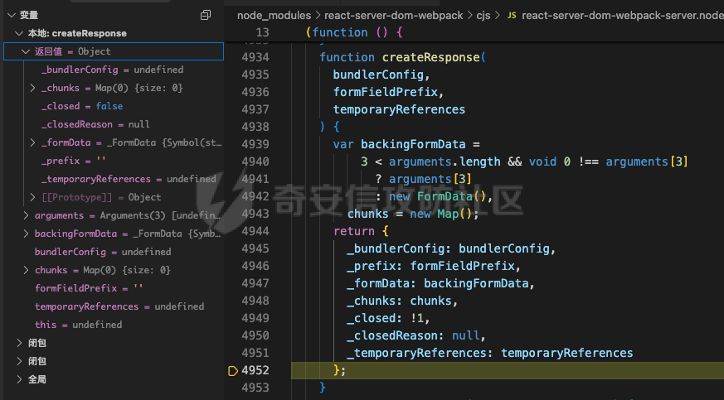Click the cjs folder breadcrumb
Screen dimensions: 724x400
point(483,16)
